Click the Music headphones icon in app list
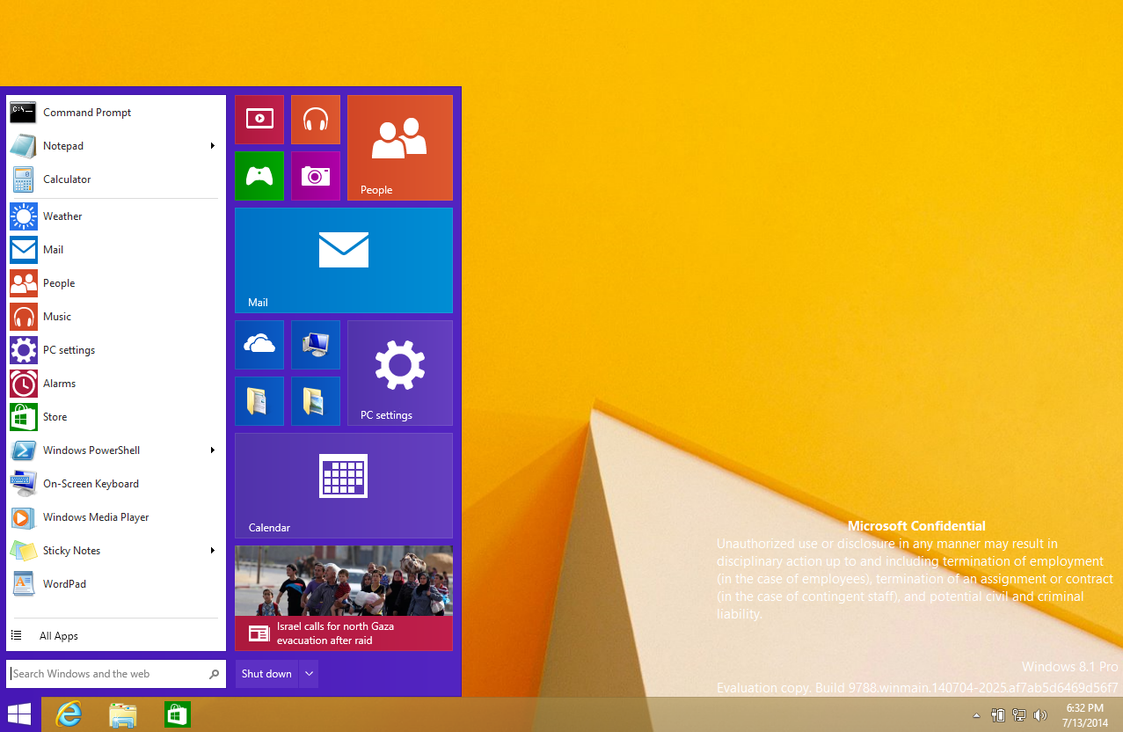1123x732 pixels. click(24, 317)
